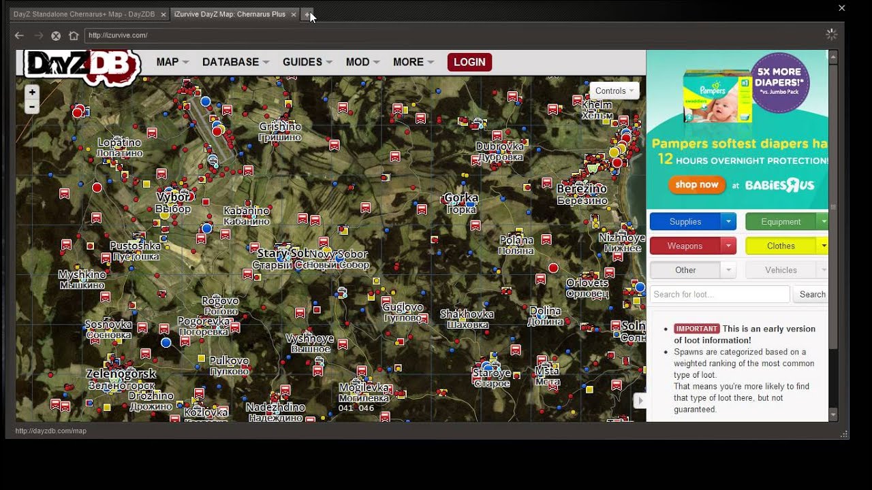872x490 pixels.
Task: Switch to DayZ Standalone Chernarus+ Map tab
Action: pyautogui.click(x=84, y=14)
